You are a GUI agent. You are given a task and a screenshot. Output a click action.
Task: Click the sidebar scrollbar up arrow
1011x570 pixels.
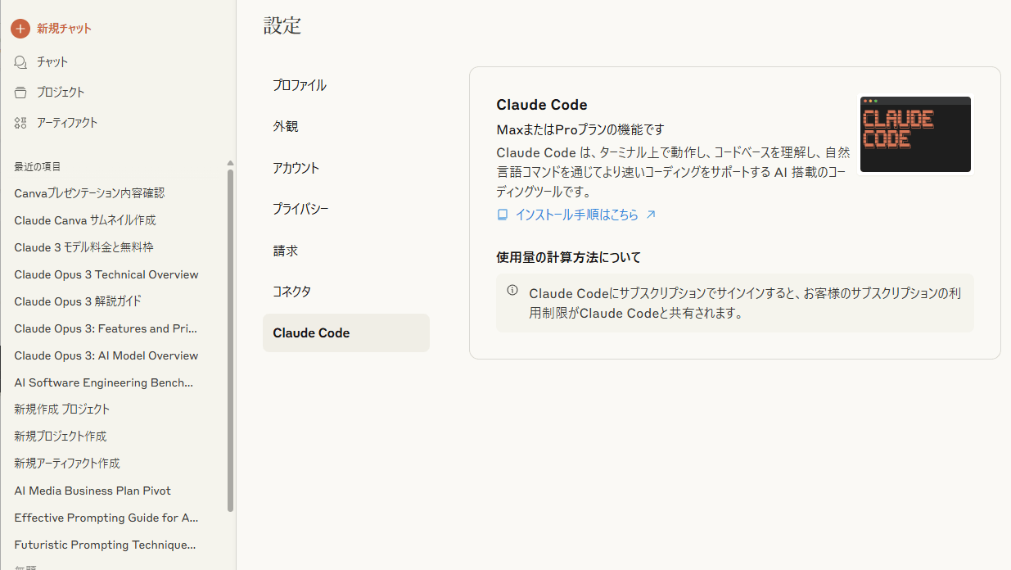[x=230, y=164]
